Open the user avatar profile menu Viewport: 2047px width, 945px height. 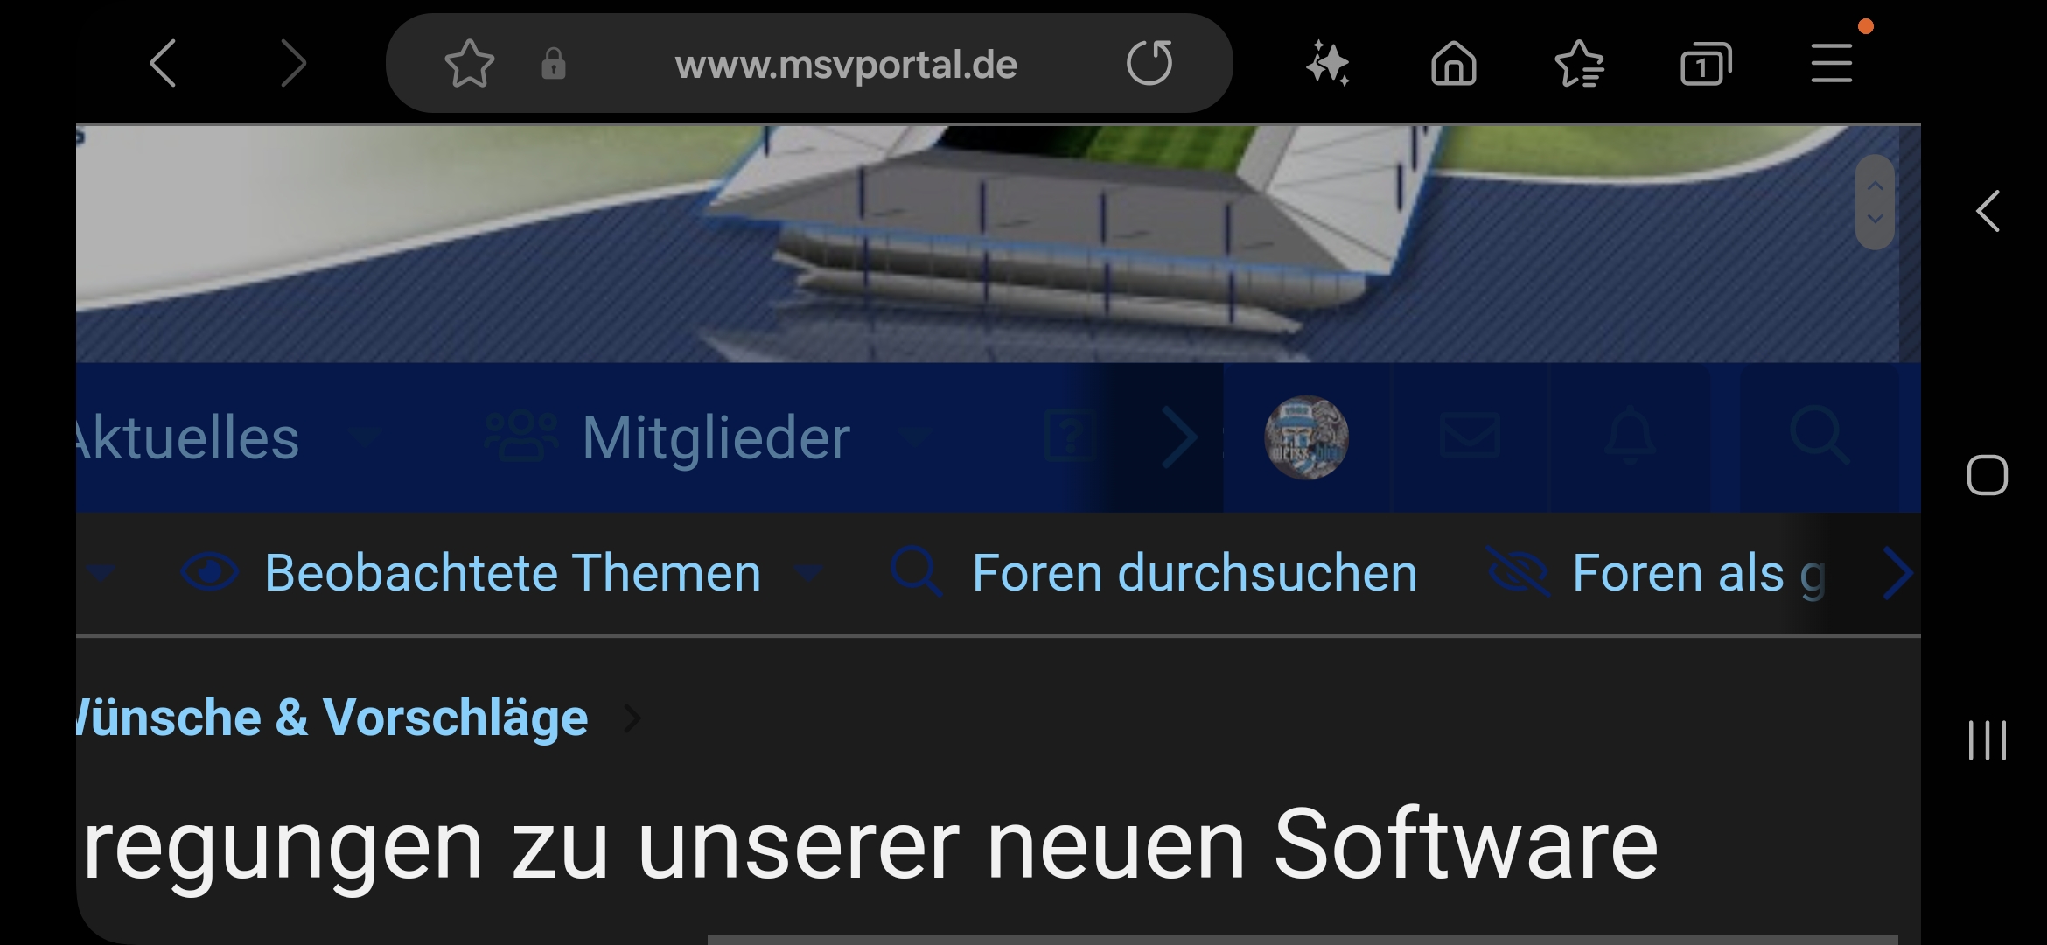pyautogui.click(x=1307, y=437)
